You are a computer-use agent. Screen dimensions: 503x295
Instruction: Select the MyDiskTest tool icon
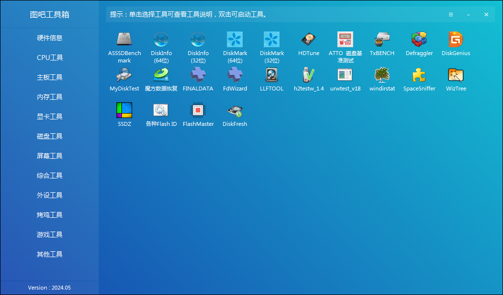[124, 75]
